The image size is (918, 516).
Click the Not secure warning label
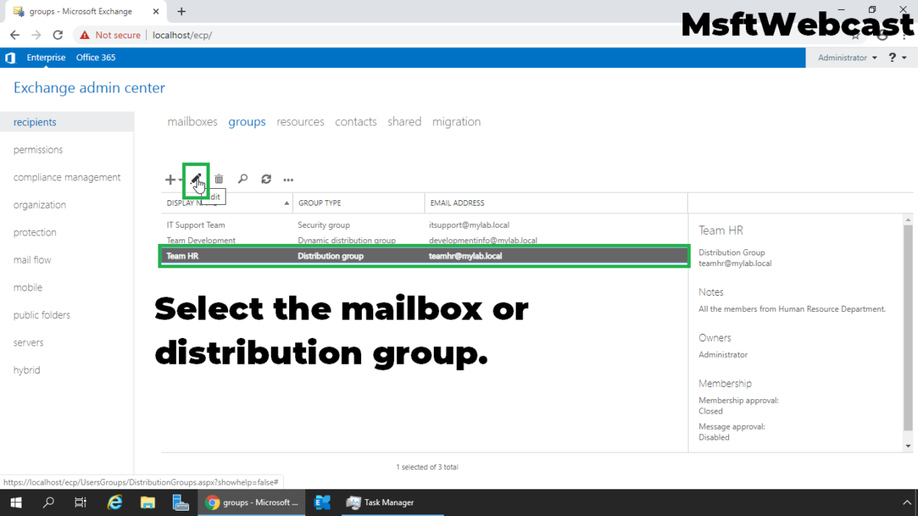point(109,34)
